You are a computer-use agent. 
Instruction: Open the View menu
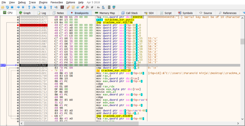click(x=12, y=2)
